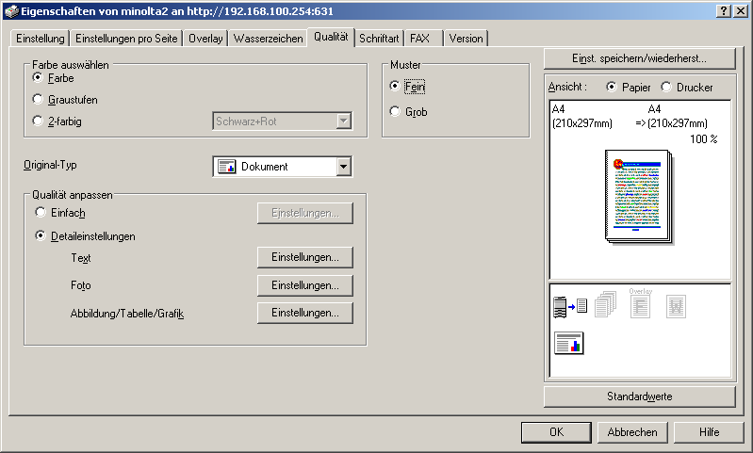Choose the 2-farbig radio button
Screen dimensions: 753x453
(39, 121)
